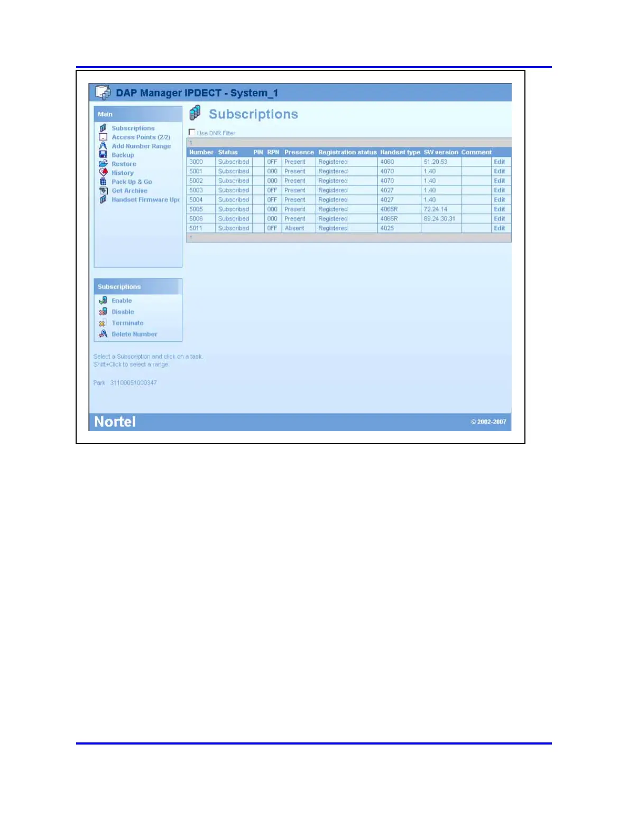Open Add Number Range menu item
The height and width of the screenshot is (837, 628).
click(141, 146)
